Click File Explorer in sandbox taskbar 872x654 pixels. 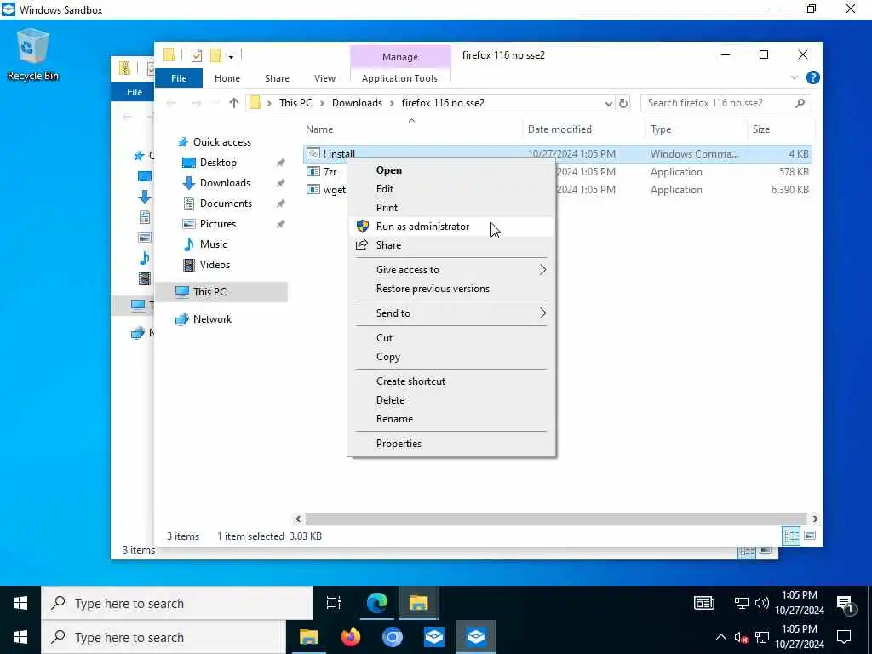tap(418, 603)
